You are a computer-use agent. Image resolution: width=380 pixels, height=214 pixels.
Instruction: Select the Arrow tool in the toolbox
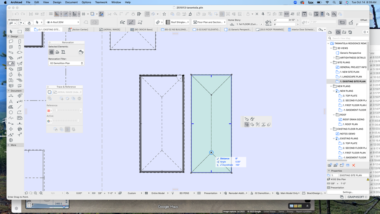click(x=11, y=31)
